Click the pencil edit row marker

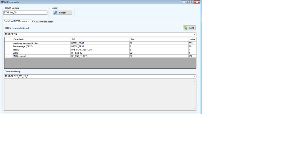coord(7,56)
